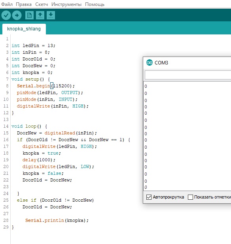Enable the Показать отметки checkbox
The height and width of the screenshot is (244, 231).
coord(190,197)
